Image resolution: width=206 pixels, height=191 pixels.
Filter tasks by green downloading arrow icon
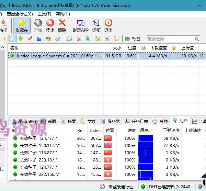[20, 39]
